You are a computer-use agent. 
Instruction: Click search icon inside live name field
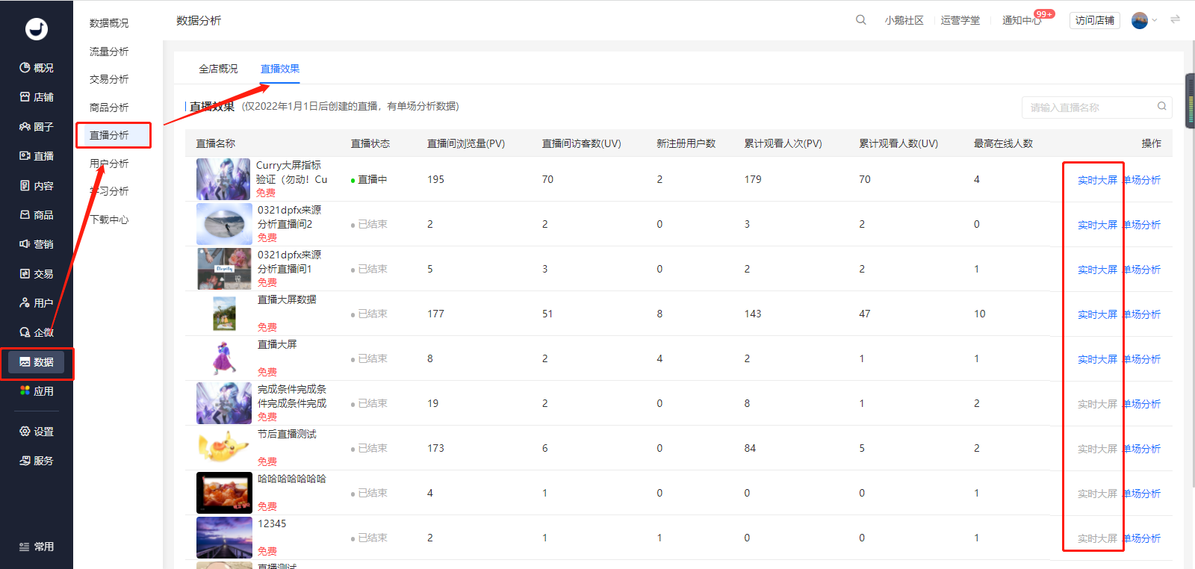coord(1162,107)
